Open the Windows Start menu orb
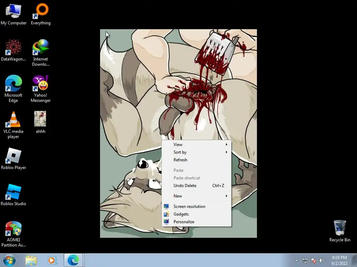The height and width of the screenshot is (267, 357). [x=9, y=260]
